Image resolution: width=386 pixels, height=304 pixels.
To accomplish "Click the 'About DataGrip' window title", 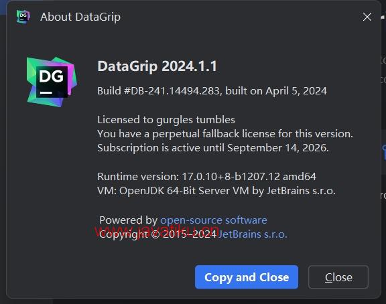I will tap(80, 17).
